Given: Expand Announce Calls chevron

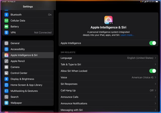Looking at the screenshot, I should point(155,97).
